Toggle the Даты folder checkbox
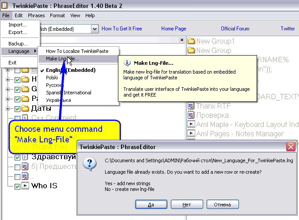Image resolution: width=299 pixels, height=220 pixels. coord(17,109)
